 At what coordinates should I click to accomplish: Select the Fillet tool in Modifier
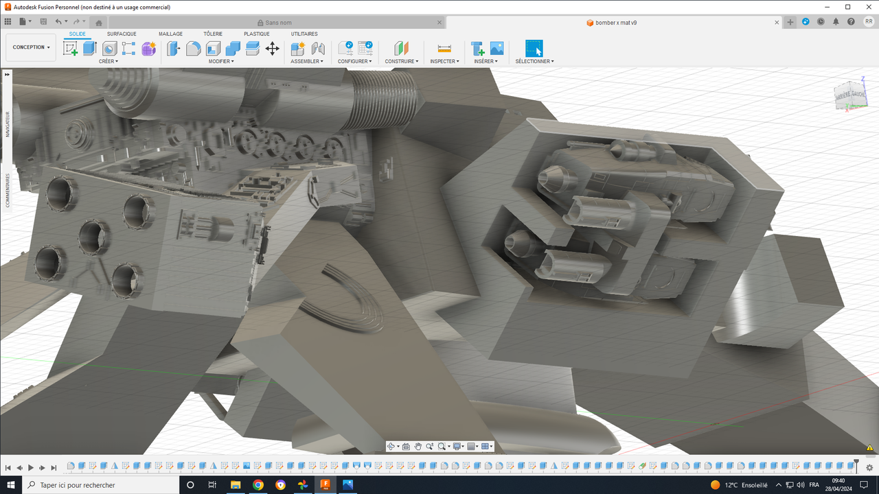tap(194, 48)
